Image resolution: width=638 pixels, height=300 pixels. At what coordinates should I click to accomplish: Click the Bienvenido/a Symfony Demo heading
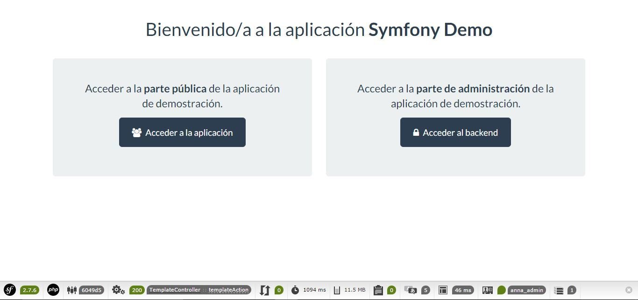[319, 29]
